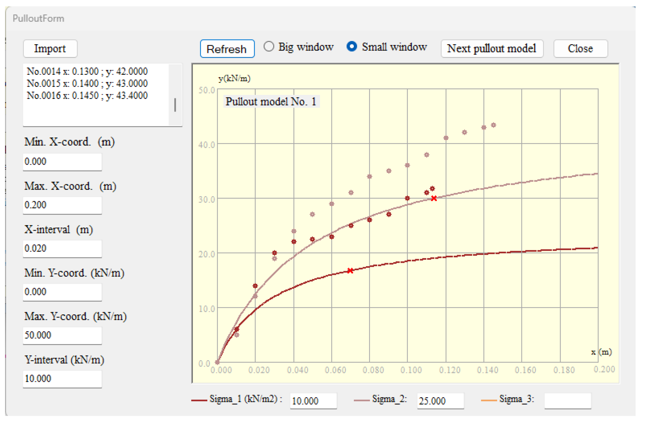The image size is (645, 426).
Task: Select data row No.0015 in the list
Action: coord(87,83)
